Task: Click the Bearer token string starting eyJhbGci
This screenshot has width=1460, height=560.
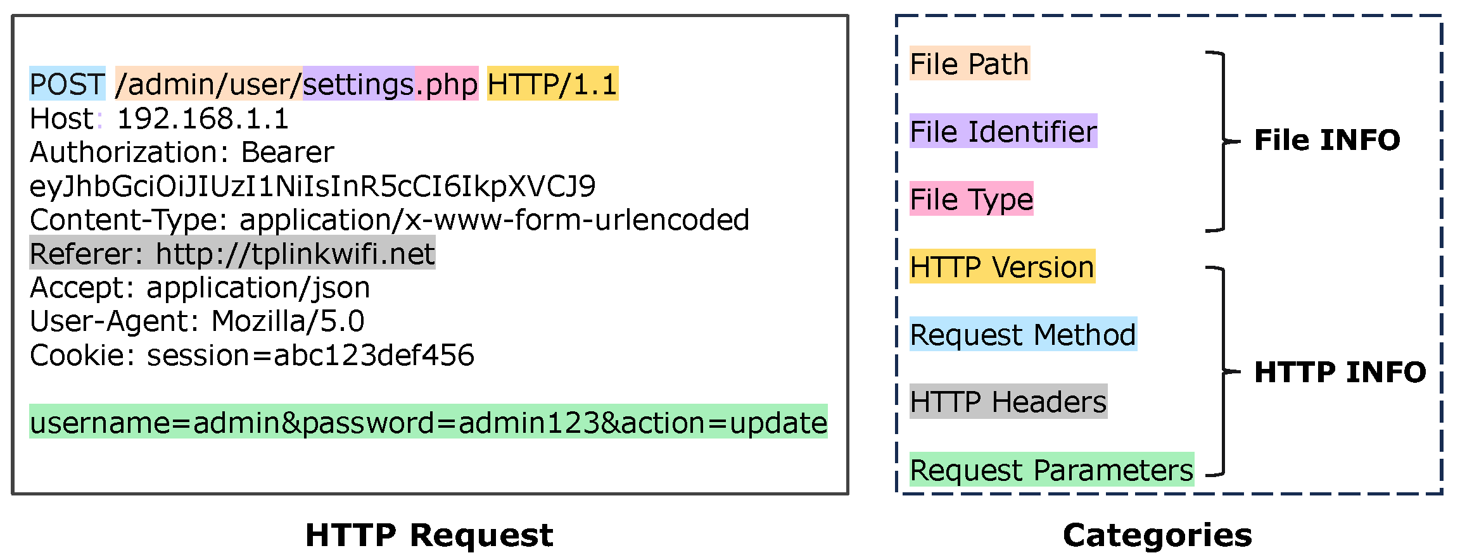Action: (x=312, y=186)
